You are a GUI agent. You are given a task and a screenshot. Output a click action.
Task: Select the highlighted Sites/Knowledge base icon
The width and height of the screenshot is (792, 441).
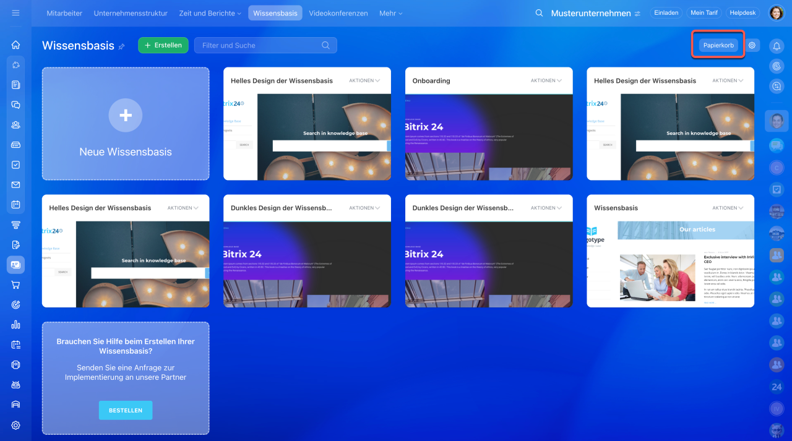pyautogui.click(x=15, y=265)
